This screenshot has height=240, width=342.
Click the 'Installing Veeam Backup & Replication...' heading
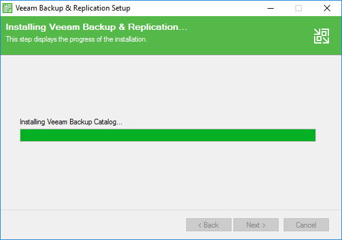pos(97,27)
